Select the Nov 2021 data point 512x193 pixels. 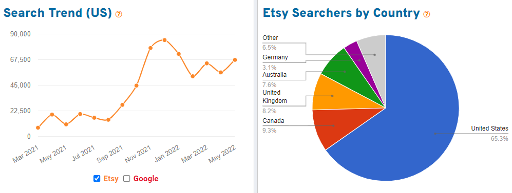pos(150,48)
